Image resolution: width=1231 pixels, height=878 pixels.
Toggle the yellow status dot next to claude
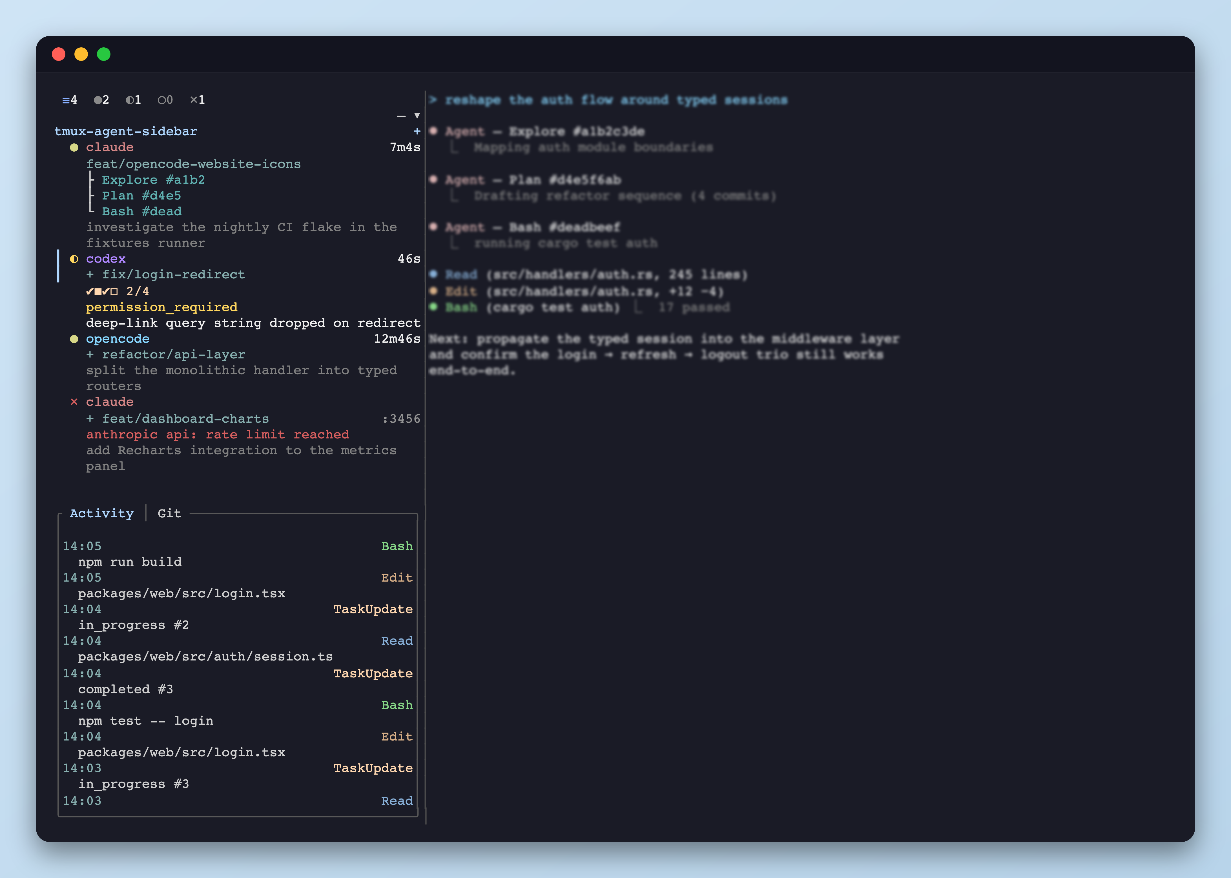click(x=74, y=147)
